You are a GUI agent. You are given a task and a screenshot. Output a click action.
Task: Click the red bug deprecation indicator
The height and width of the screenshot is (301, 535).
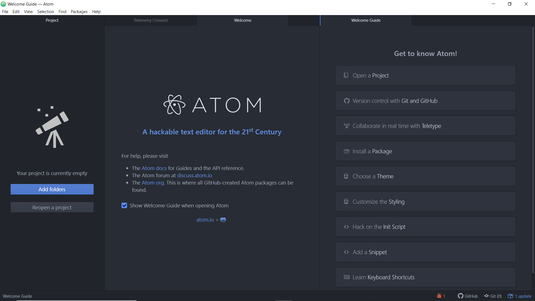441,296
